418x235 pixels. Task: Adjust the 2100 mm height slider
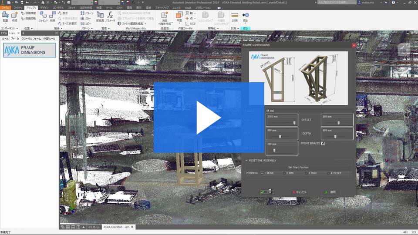(x=294, y=123)
